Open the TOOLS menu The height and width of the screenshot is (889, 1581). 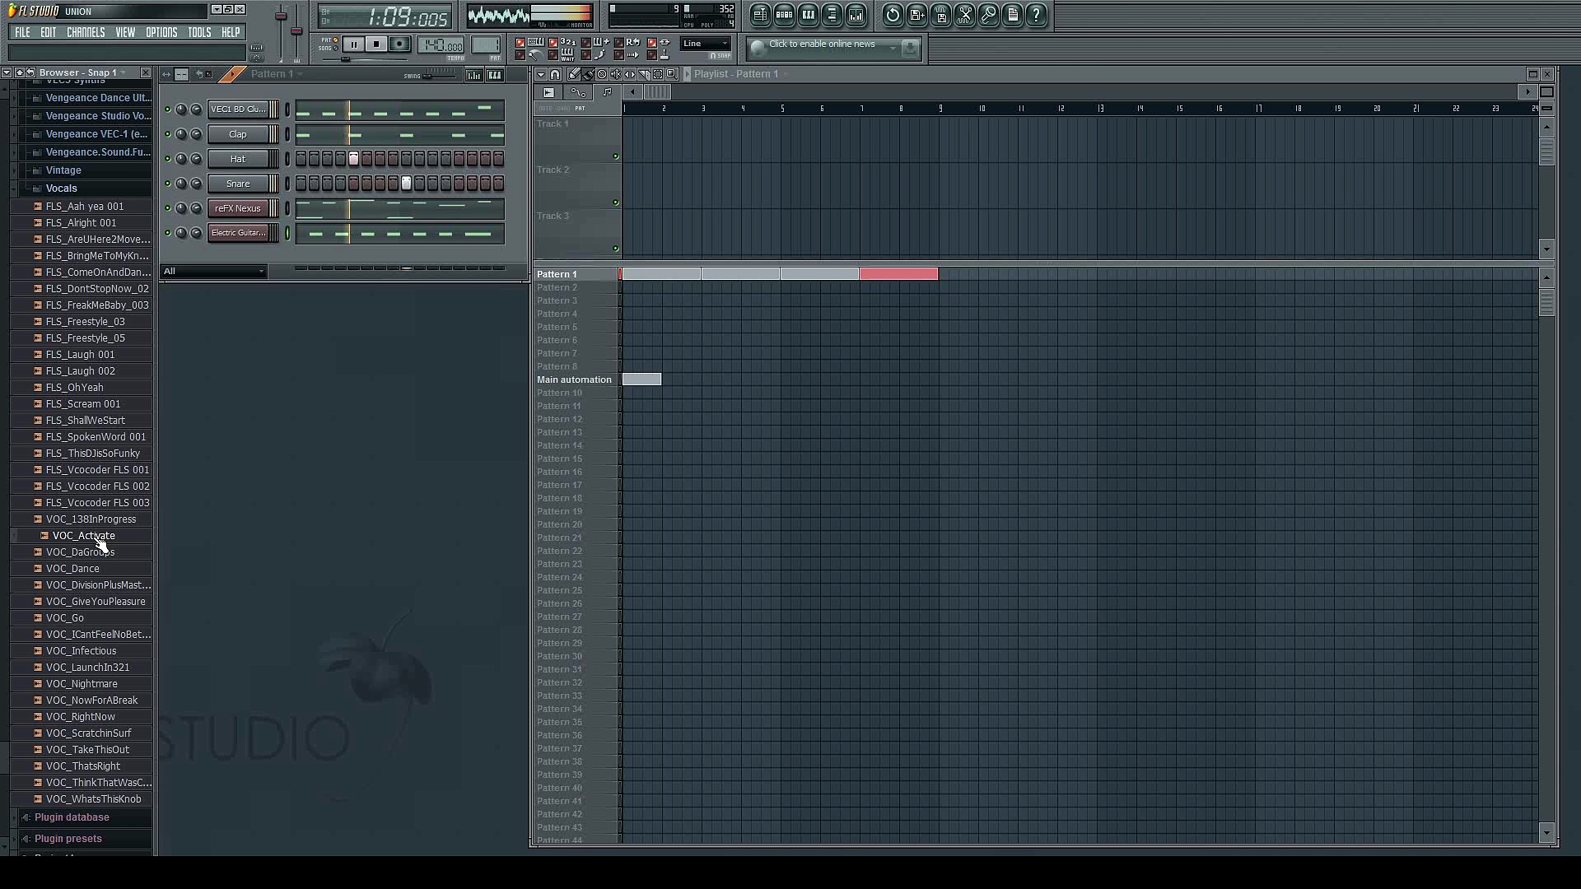pyautogui.click(x=199, y=33)
